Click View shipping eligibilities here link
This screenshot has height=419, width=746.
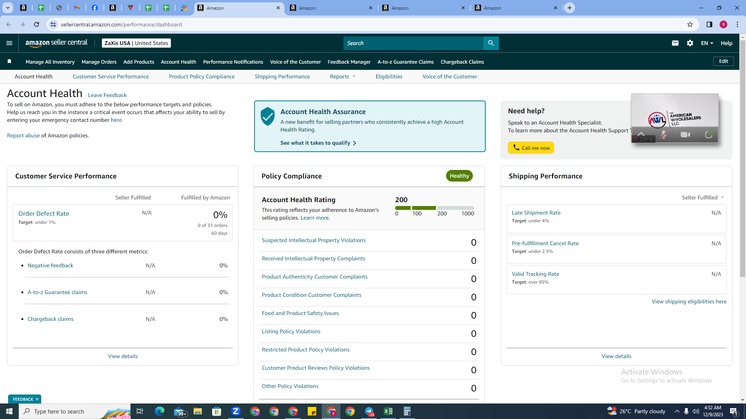coord(689,301)
